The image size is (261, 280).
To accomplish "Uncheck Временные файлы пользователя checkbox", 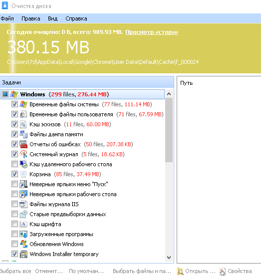I will click(x=14, y=114).
